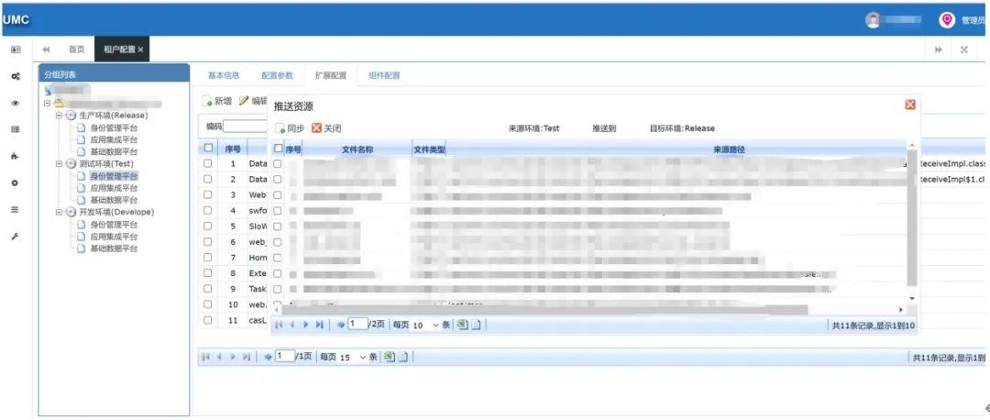Check the main grid row 1 Data checkbox
The image size is (990, 420).
pyautogui.click(x=208, y=163)
